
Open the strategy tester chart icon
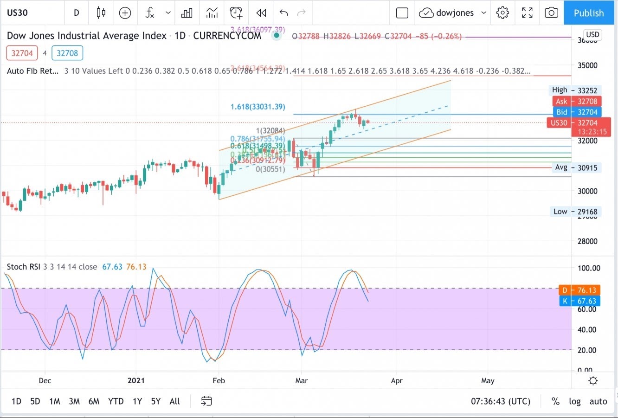(x=212, y=13)
